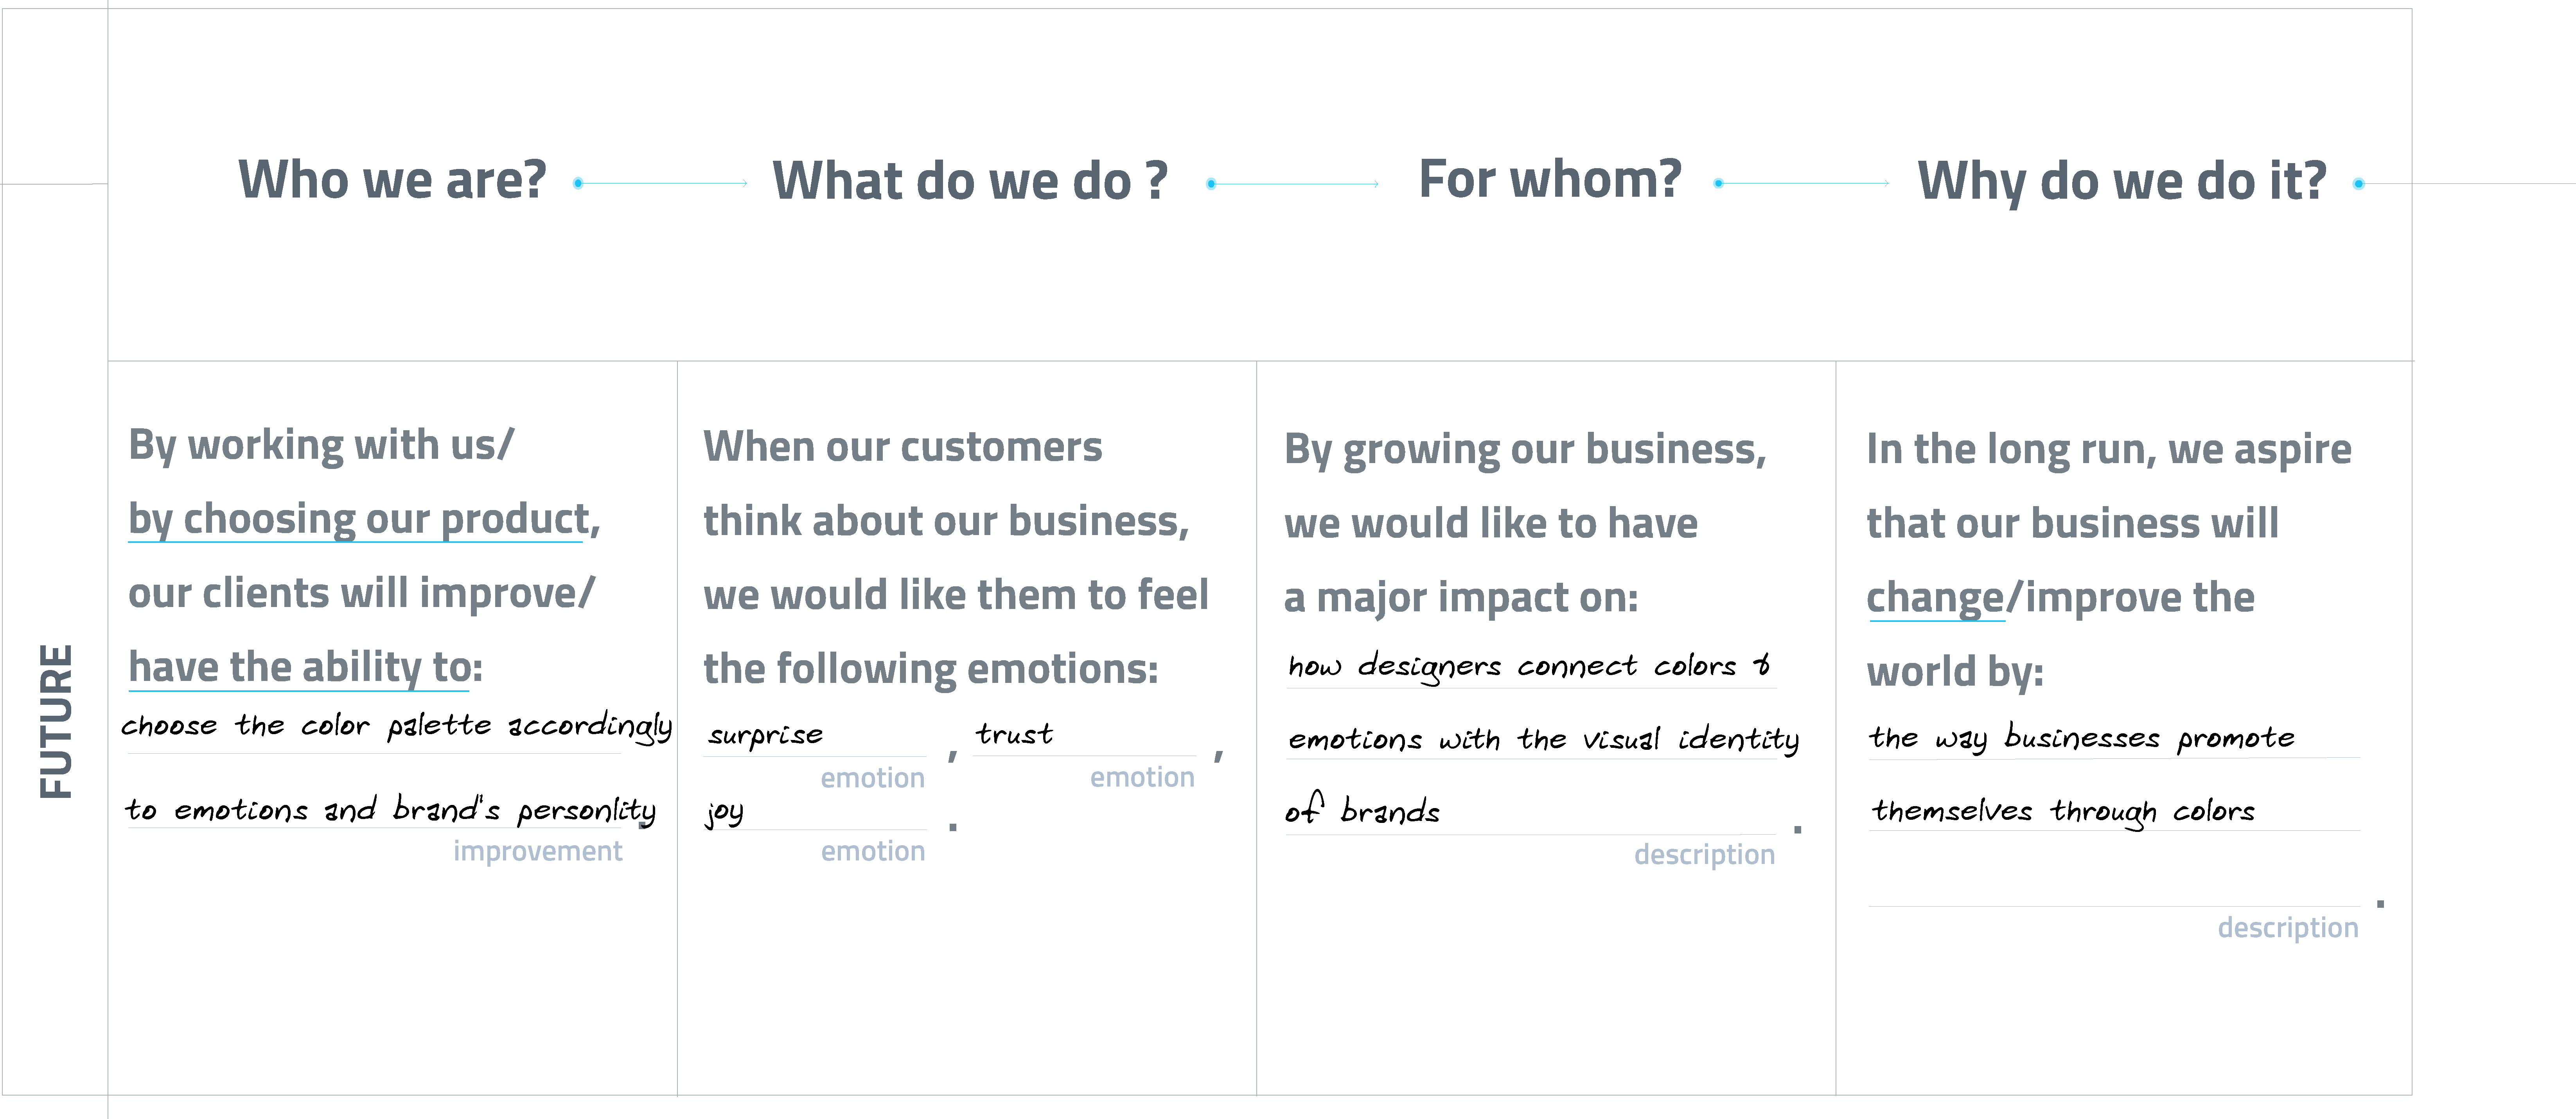Click the 'surprise' emotion field
The width and height of the screenshot is (2576, 1119).
click(815, 736)
